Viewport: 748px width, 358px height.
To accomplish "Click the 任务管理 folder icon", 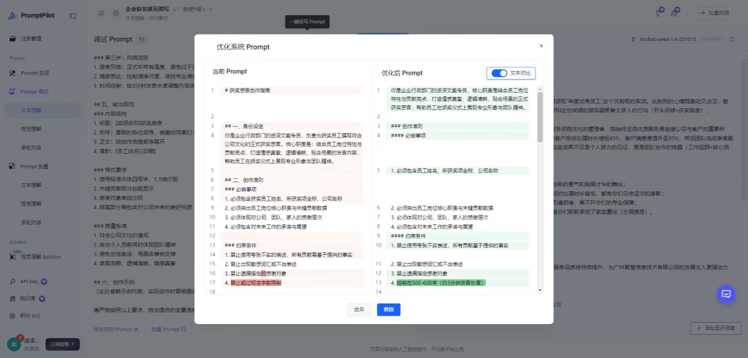I will [x=13, y=39].
